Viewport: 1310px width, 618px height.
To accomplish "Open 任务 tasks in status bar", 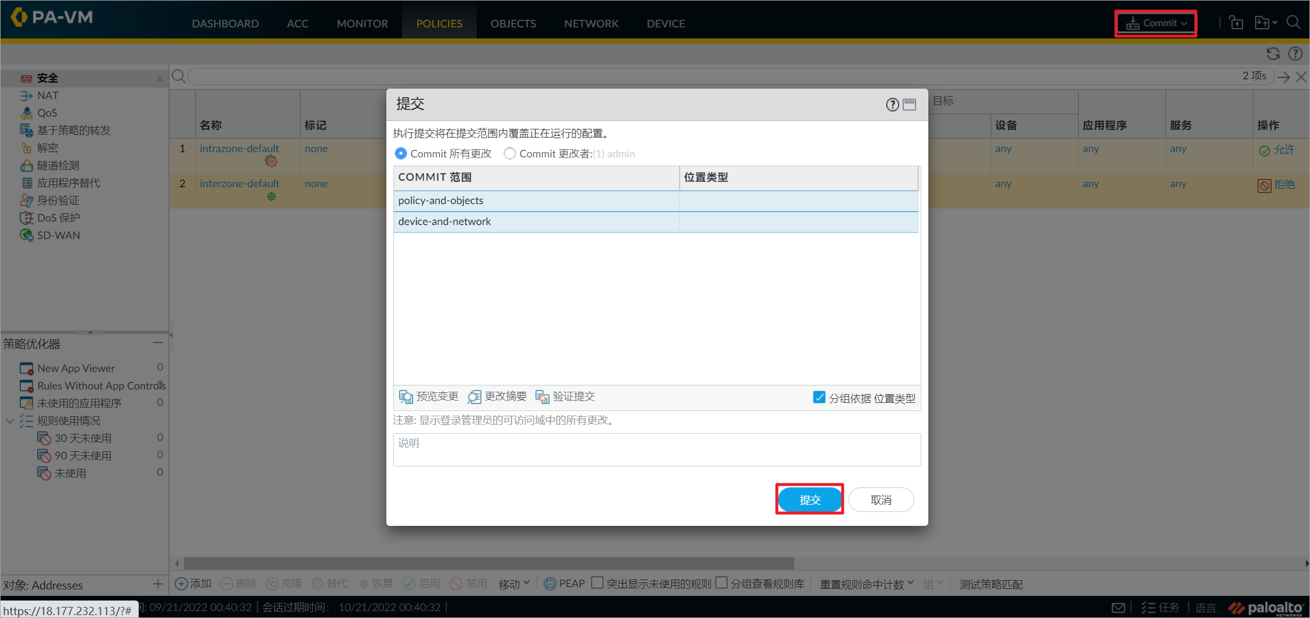I will pyautogui.click(x=1160, y=608).
